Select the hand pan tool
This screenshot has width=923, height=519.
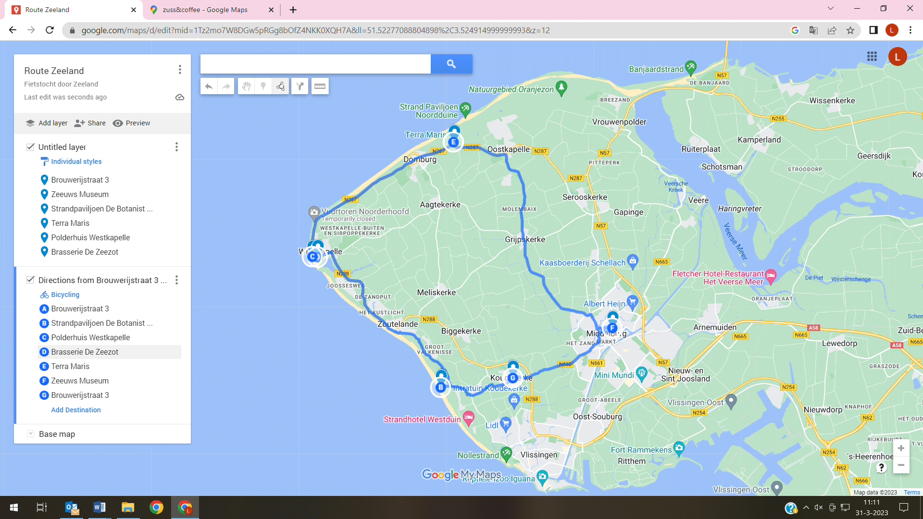[246, 86]
